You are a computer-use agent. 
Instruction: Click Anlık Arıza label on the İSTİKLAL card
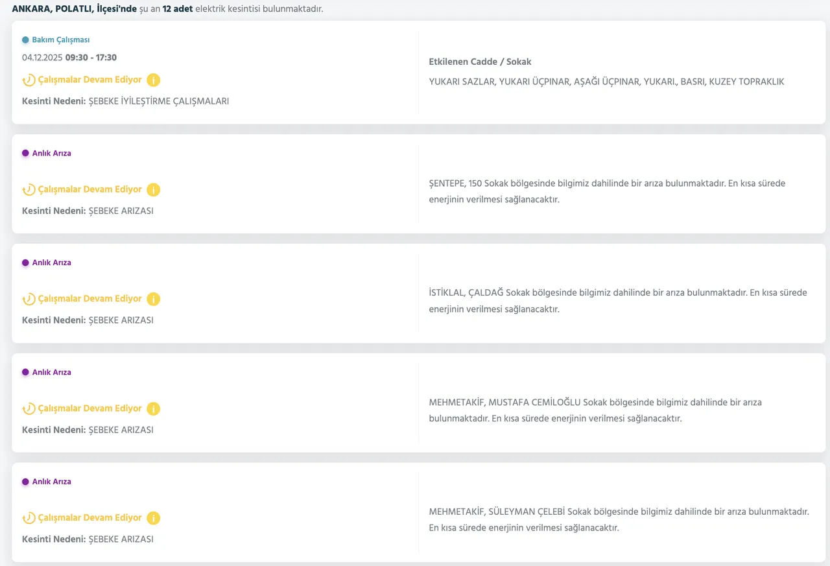click(51, 263)
